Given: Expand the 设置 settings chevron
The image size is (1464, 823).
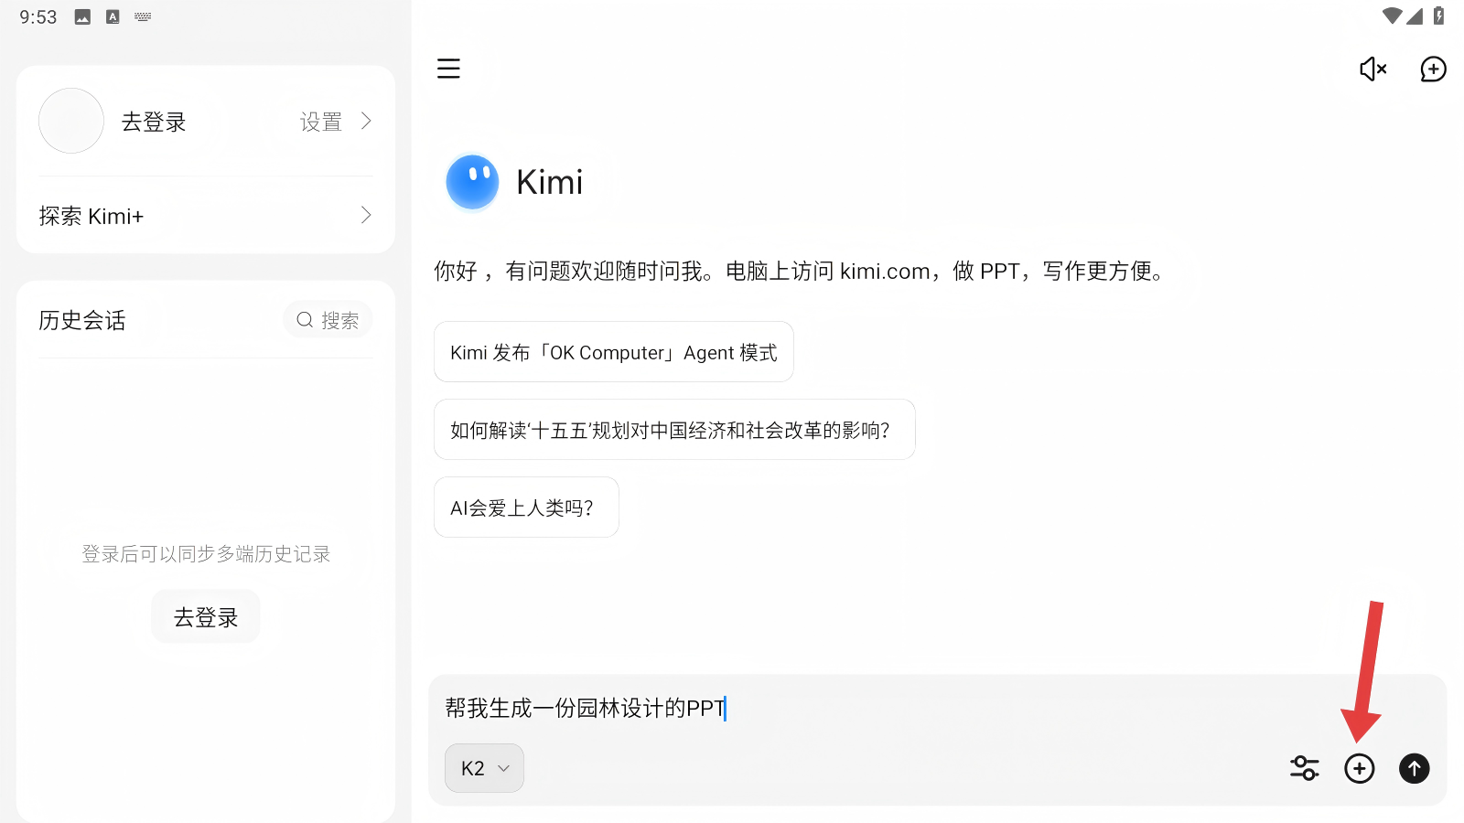Looking at the screenshot, I should click(x=366, y=121).
